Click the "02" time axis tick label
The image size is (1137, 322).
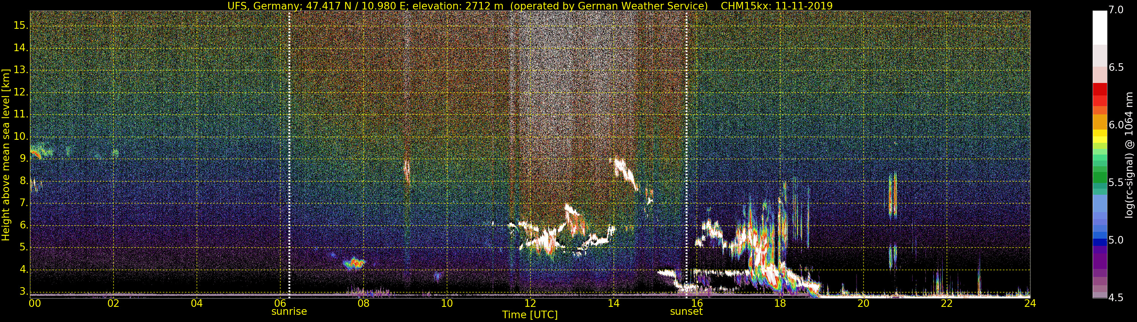pos(113,303)
